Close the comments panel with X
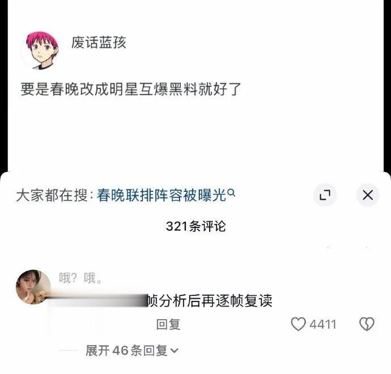This screenshot has width=391, height=374. tap(368, 195)
